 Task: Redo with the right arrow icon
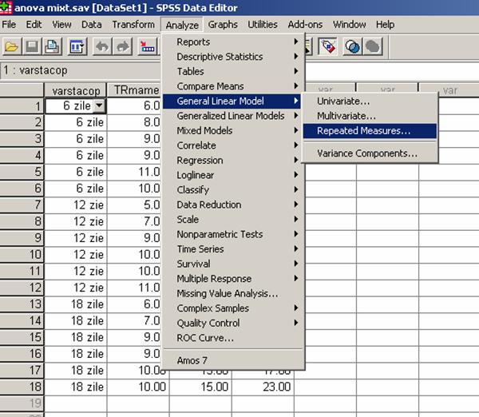[122, 47]
